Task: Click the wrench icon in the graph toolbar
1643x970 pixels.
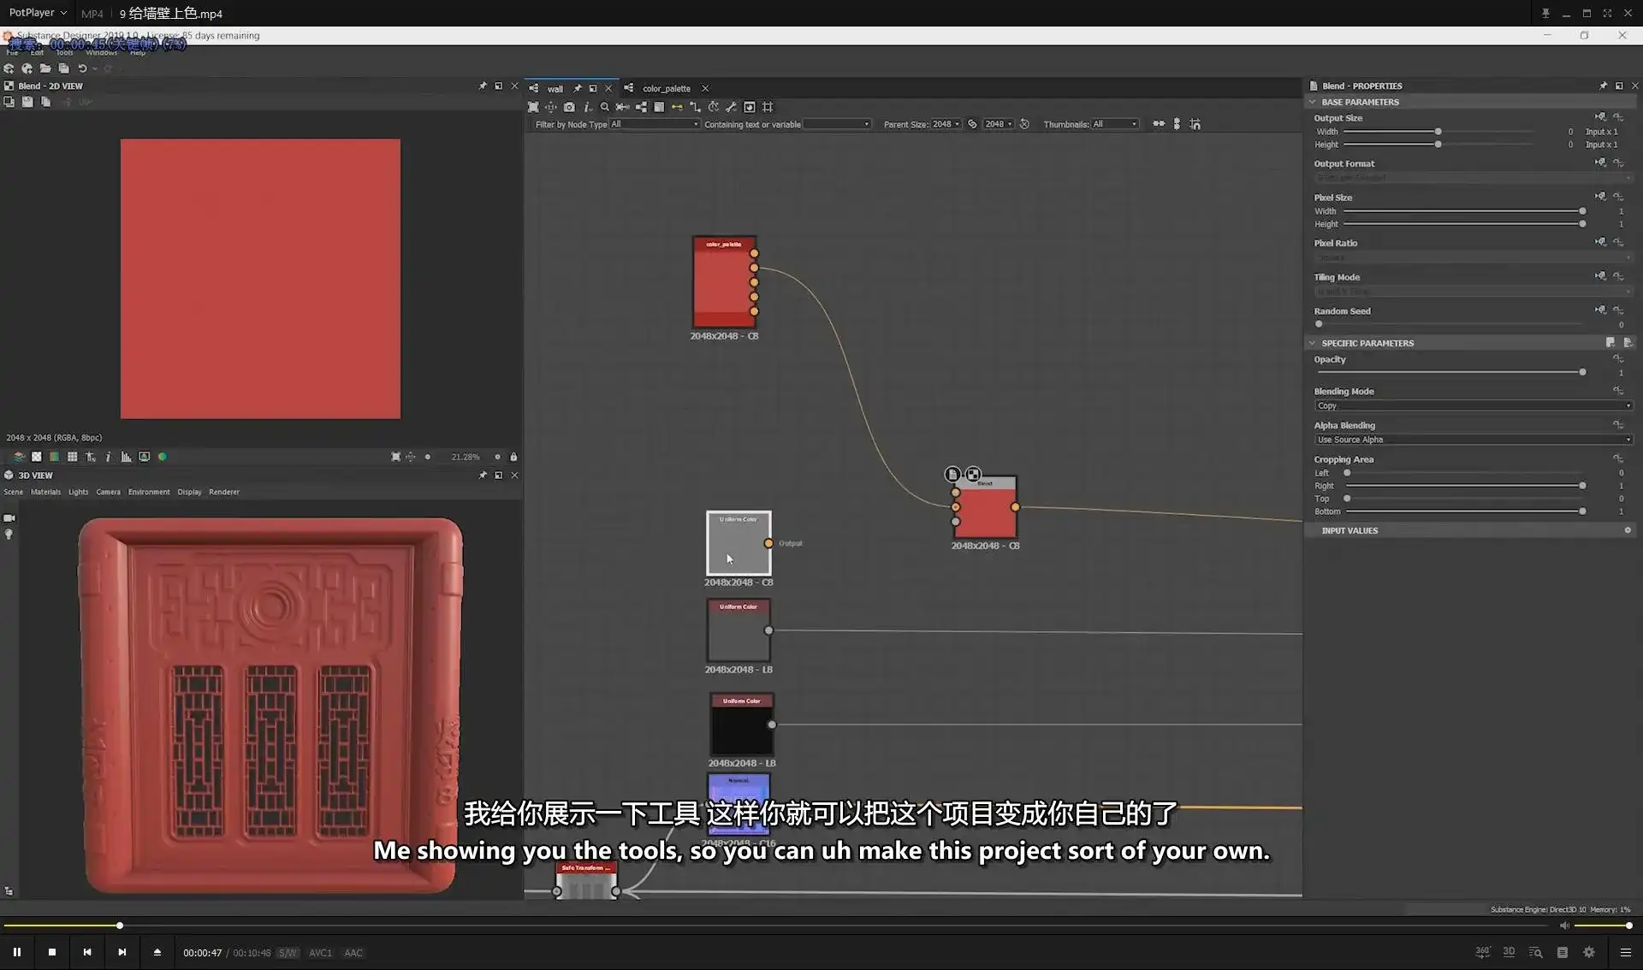Action: coord(732,107)
